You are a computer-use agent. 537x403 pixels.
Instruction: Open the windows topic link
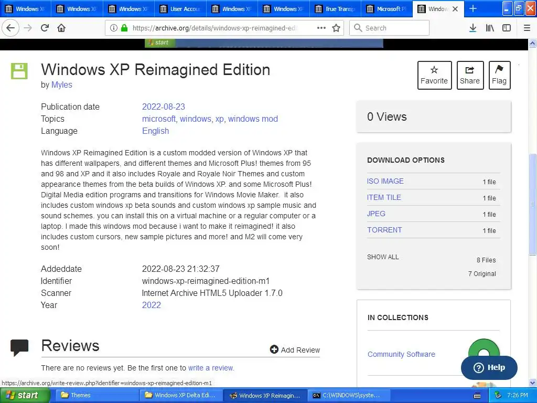pos(196,119)
